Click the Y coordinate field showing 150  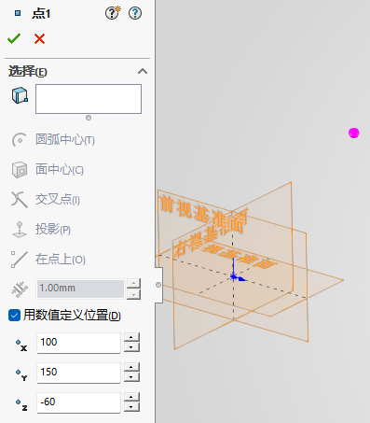pos(78,373)
